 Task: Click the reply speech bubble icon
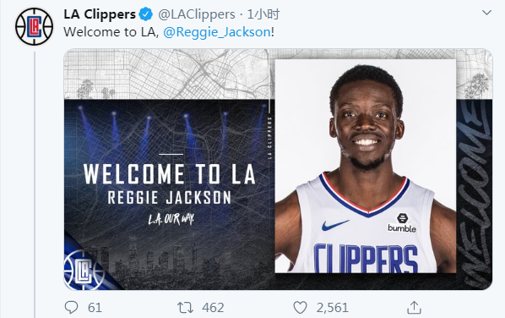[71, 307]
